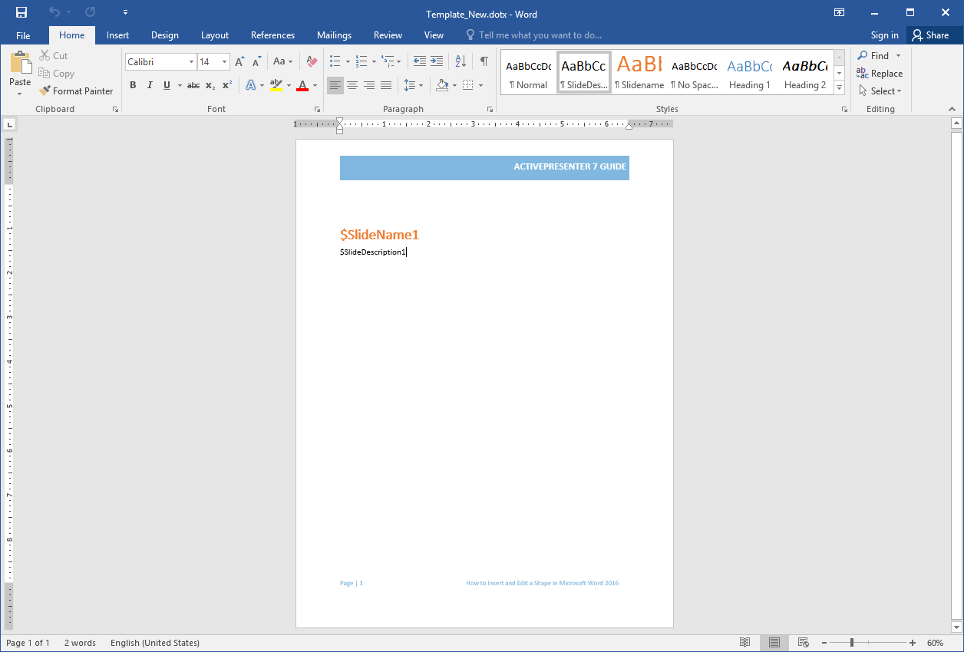Screen dimensions: 964x652
Task: Open the Font Color dropdown arrow
Action: point(314,85)
